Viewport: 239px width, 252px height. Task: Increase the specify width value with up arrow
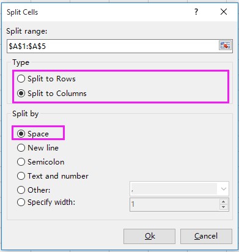pyautogui.click(x=224, y=202)
